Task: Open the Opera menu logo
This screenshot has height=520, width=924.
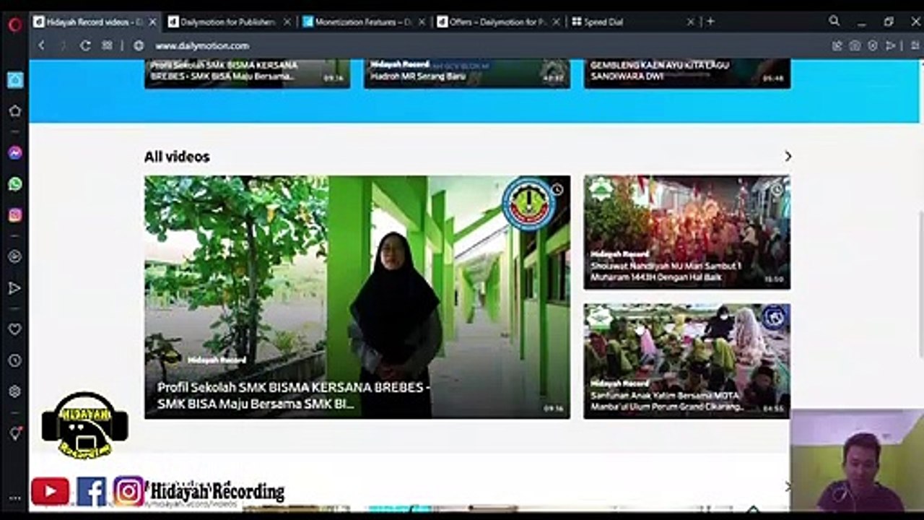Action: pos(15,24)
